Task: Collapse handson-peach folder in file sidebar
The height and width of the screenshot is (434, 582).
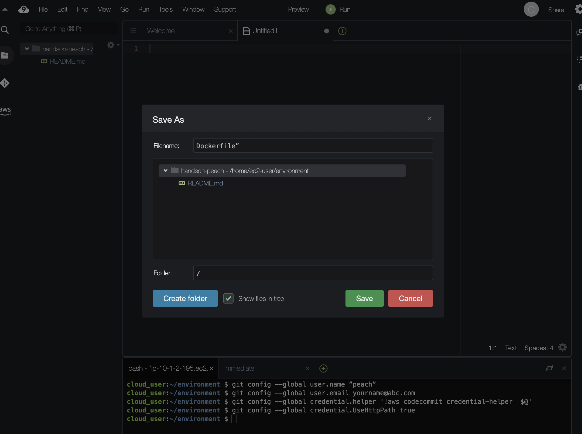Action: click(27, 49)
